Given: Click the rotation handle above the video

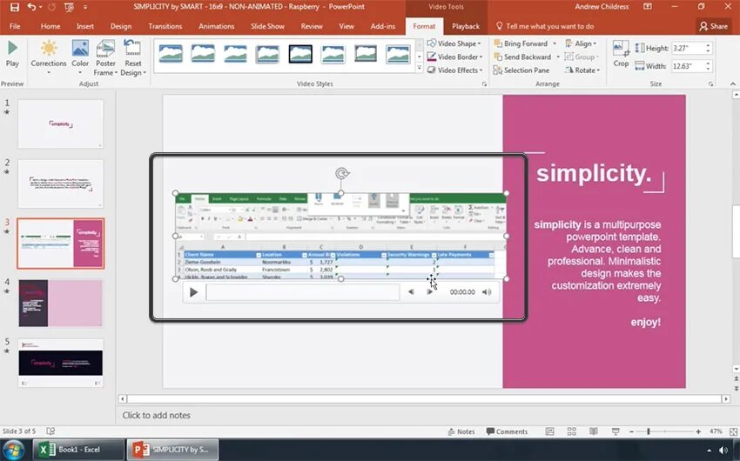Looking at the screenshot, I should (x=342, y=173).
